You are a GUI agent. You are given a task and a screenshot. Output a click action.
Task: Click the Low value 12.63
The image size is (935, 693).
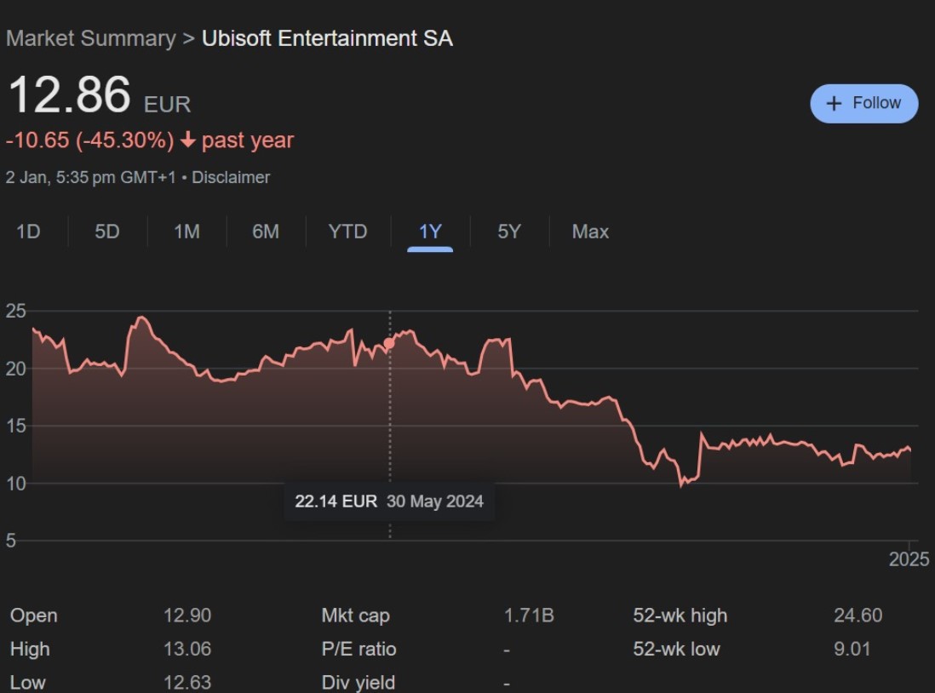click(x=187, y=682)
